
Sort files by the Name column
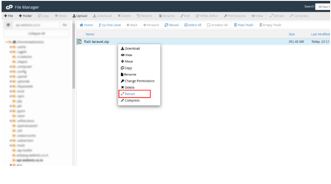(90, 34)
